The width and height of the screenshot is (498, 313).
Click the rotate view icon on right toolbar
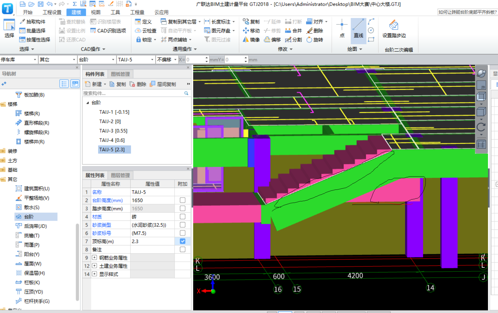[x=481, y=127]
